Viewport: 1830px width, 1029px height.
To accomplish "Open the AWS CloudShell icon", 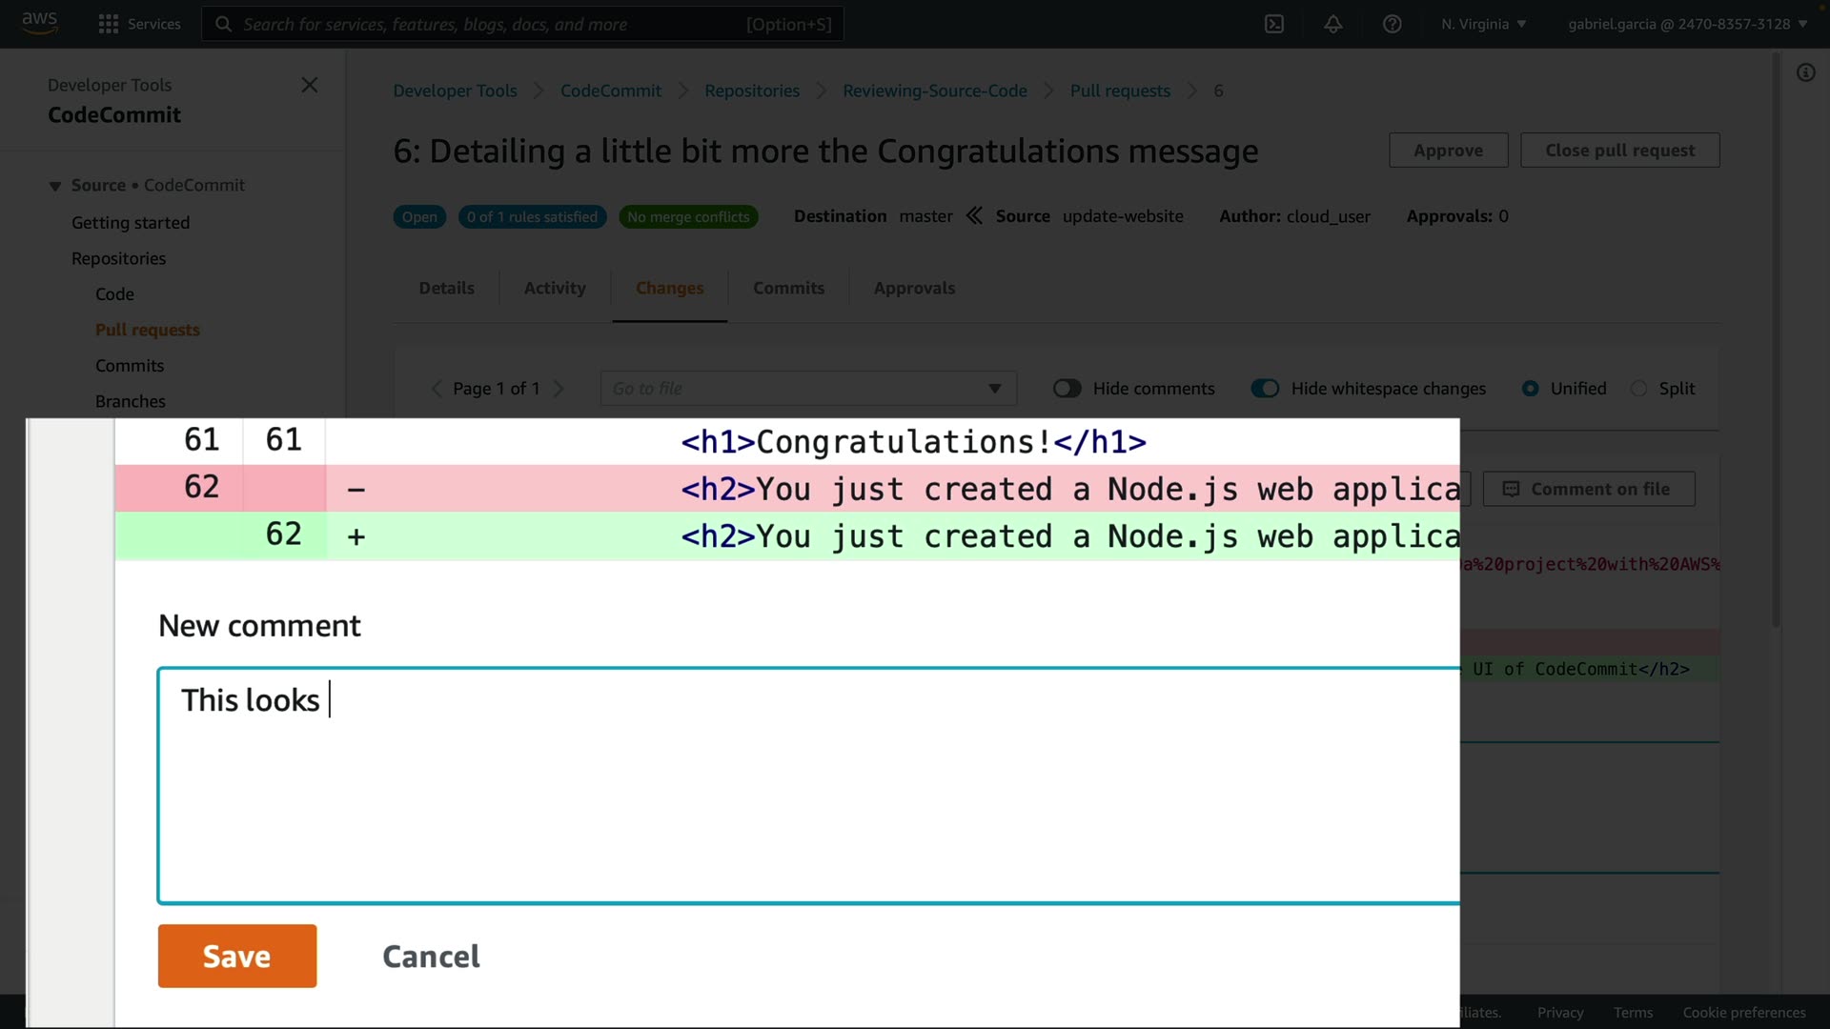I will pyautogui.click(x=1274, y=24).
